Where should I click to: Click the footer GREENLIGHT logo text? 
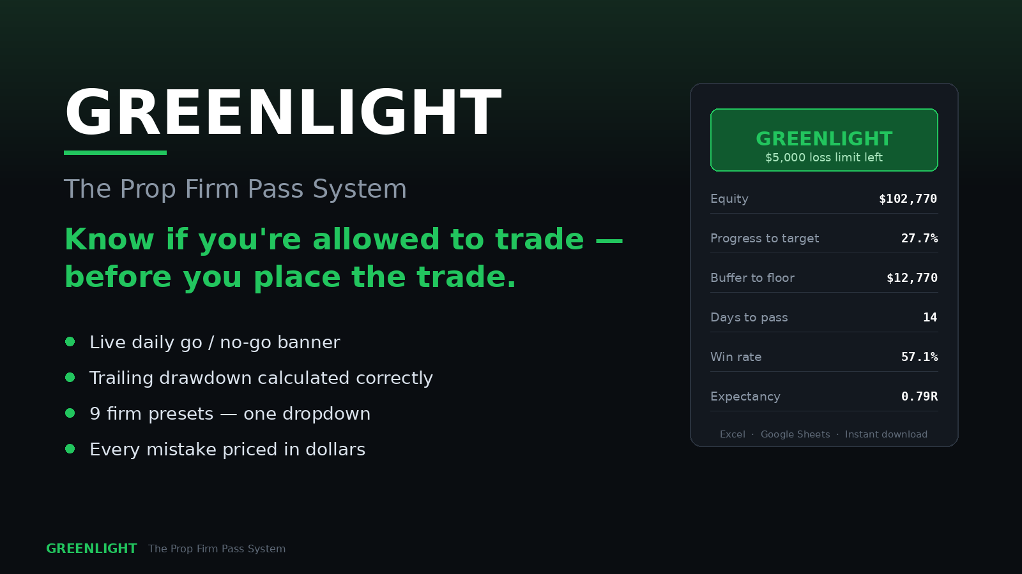click(x=91, y=548)
